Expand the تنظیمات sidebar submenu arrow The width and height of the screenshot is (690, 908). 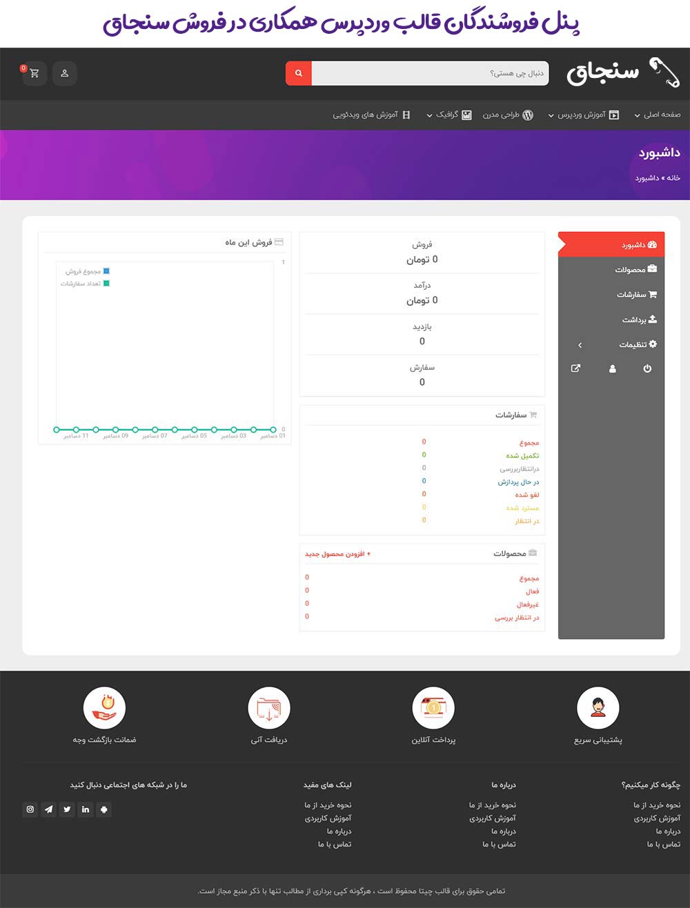coord(580,344)
